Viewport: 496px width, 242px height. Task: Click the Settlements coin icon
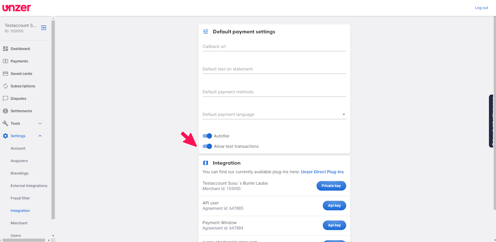tap(5, 111)
